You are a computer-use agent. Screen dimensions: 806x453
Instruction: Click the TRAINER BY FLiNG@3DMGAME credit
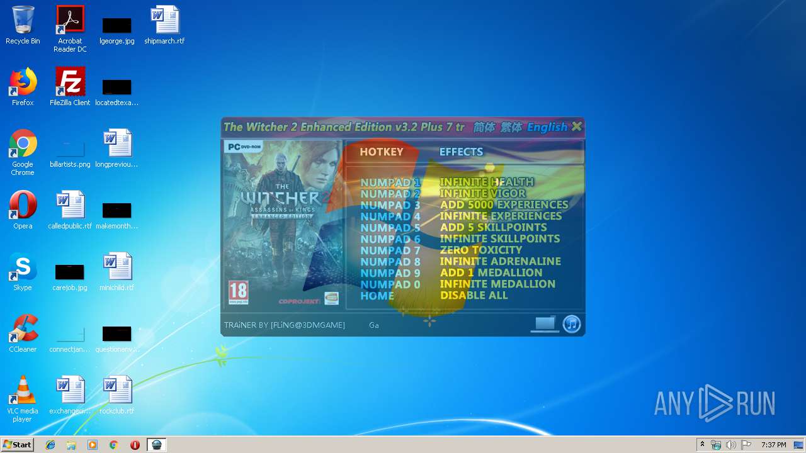(285, 325)
